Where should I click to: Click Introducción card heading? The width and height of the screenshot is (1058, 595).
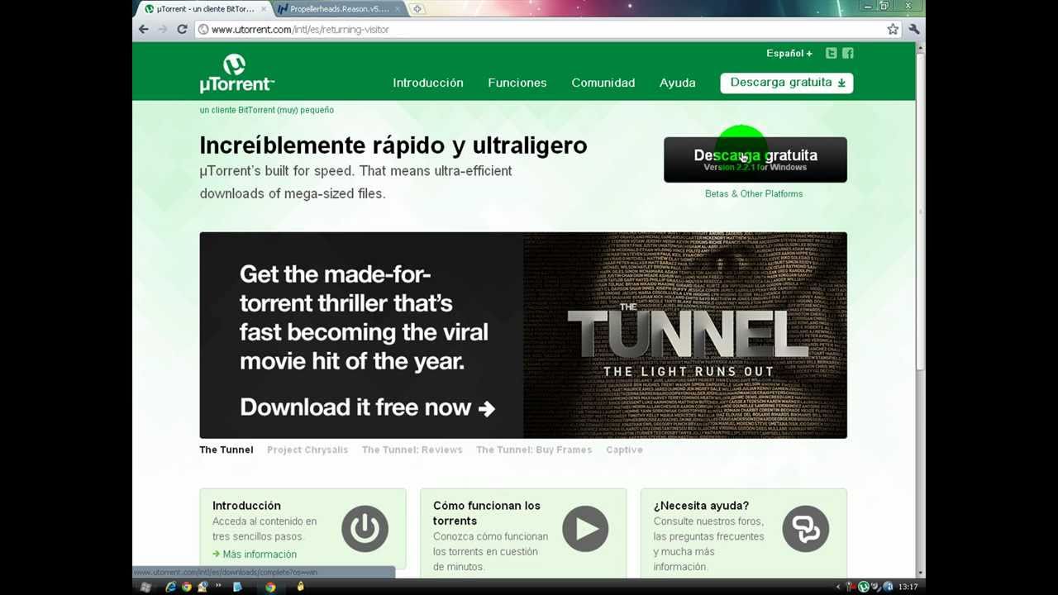(x=246, y=506)
